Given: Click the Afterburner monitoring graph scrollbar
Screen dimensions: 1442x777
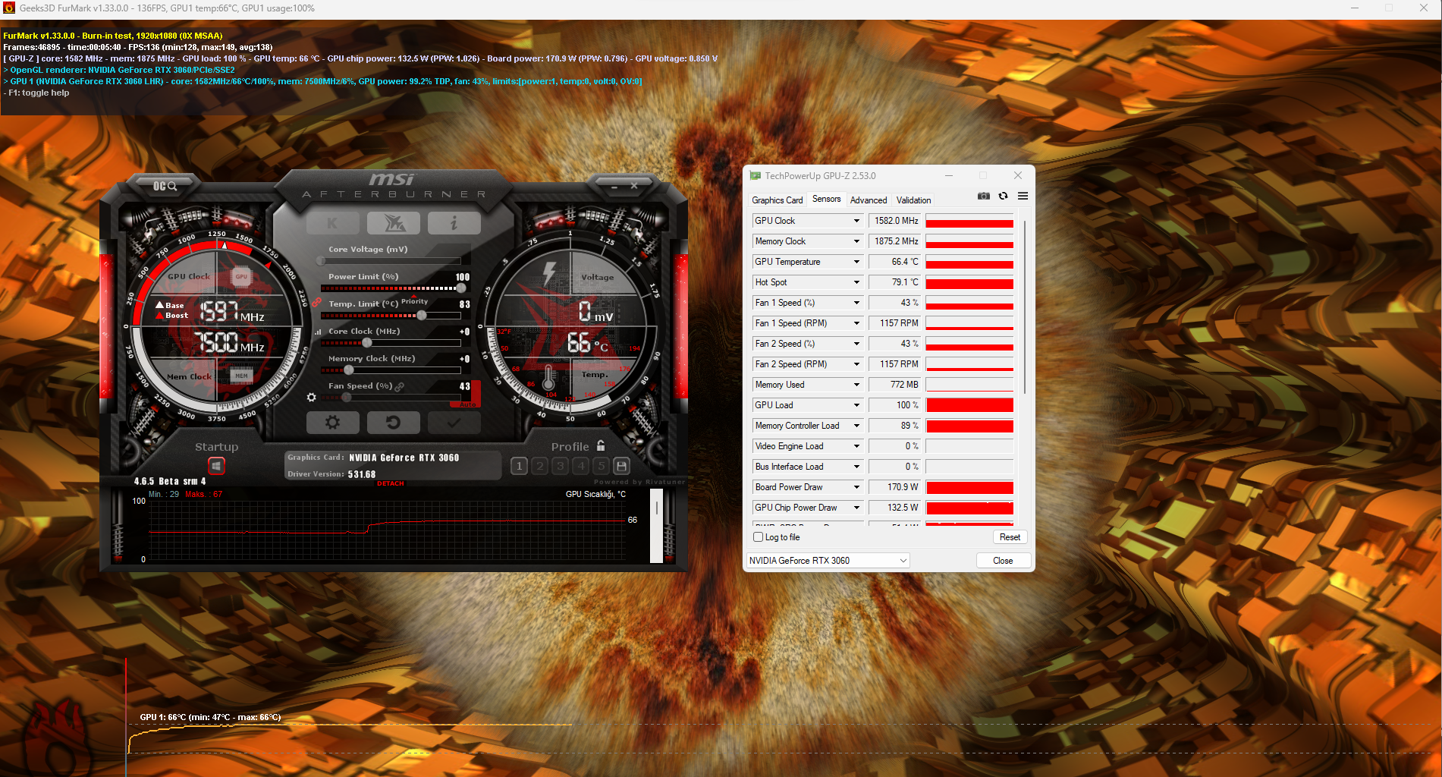Looking at the screenshot, I should 656,526.
